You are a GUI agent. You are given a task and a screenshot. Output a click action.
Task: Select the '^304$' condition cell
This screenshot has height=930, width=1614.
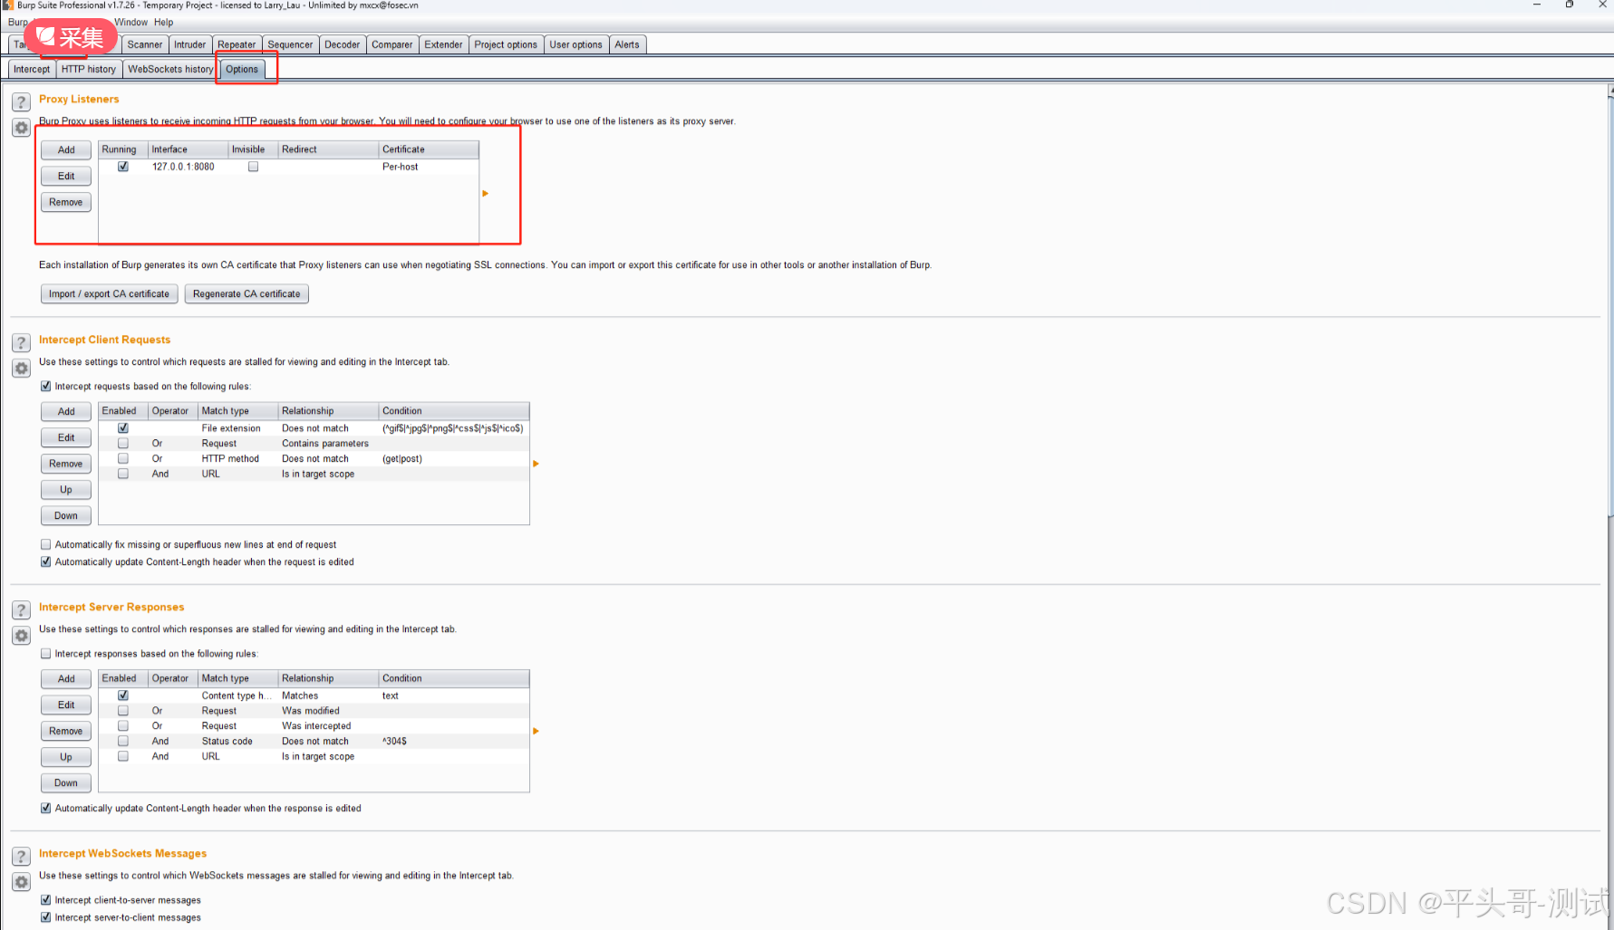point(453,741)
